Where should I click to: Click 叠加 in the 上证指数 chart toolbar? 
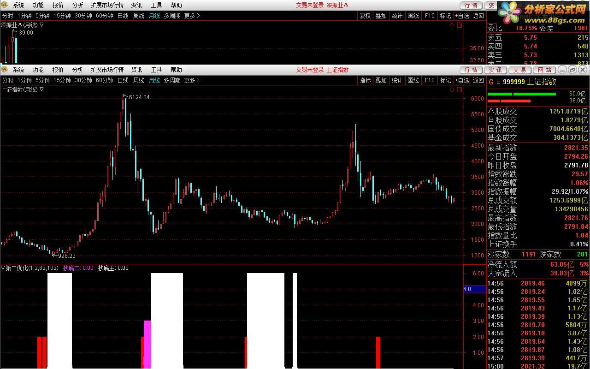coord(381,80)
